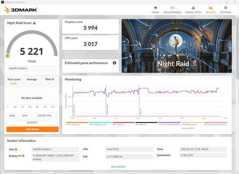
Task: Click the GUI version v2.31.8385 64
Action: [129, 156]
